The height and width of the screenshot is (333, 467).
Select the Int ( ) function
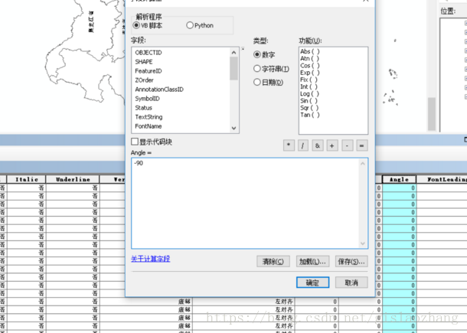point(309,87)
